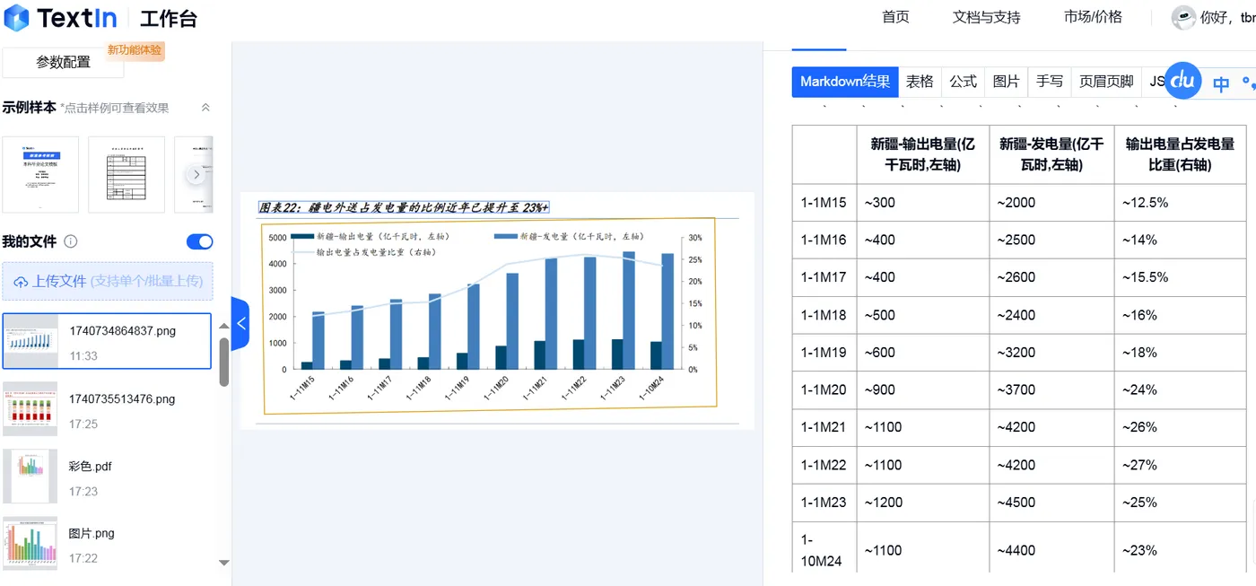Click the thumbnail of 1740735513476.png
This screenshot has width=1256, height=586.
(x=31, y=409)
